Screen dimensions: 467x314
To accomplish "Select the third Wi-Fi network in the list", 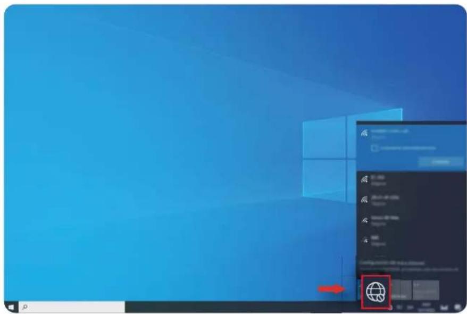I will click(x=412, y=200).
